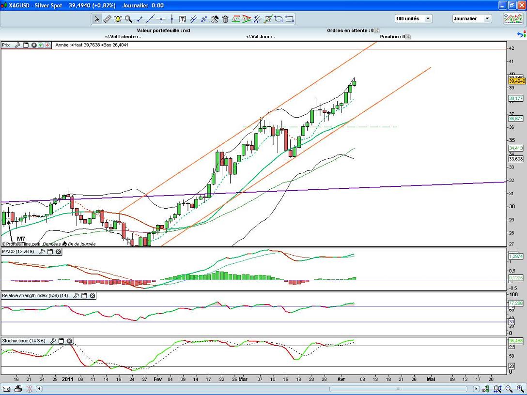Open the alarm bell alerts tool
The width and height of the screenshot is (527, 395).
pyautogui.click(x=118, y=19)
